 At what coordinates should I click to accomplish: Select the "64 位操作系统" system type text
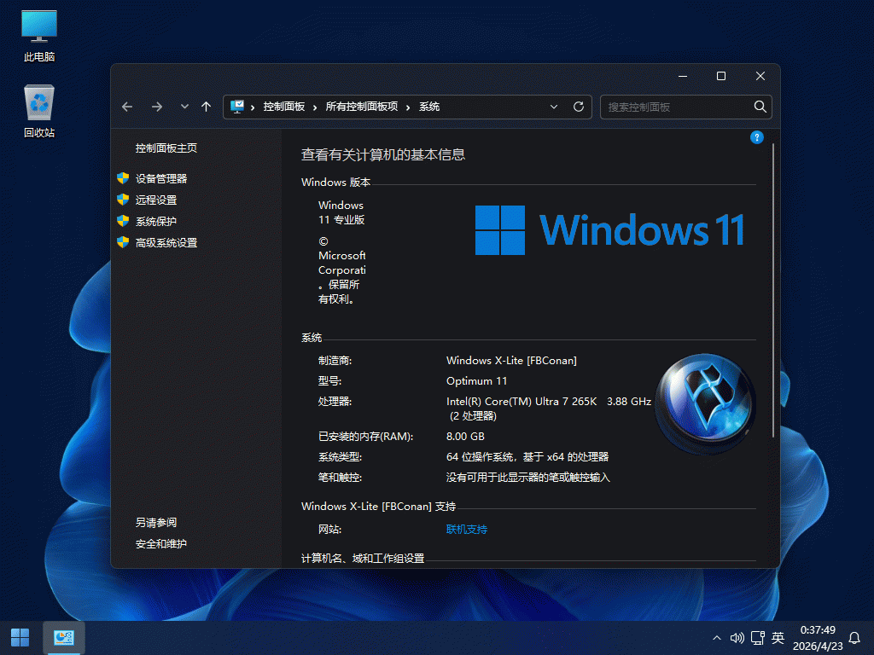coord(480,457)
